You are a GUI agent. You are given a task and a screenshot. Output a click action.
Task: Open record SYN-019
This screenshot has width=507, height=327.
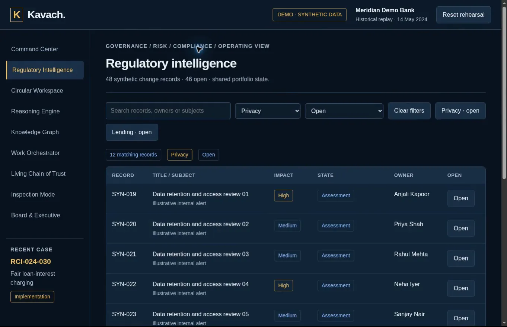[461, 198]
